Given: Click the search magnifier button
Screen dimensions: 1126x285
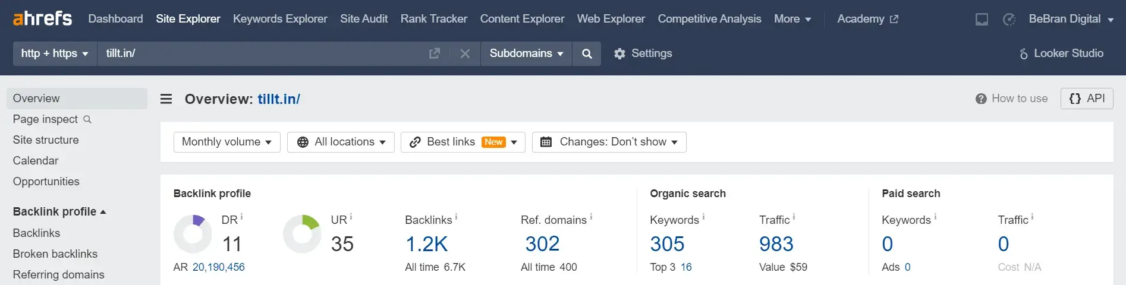Looking at the screenshot, I should 587,53.
